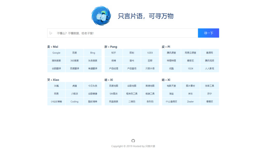This screenshot has width=264, height=148.
Task: Visit the 淘宝 shopping link
Action: tap(171, 94)
